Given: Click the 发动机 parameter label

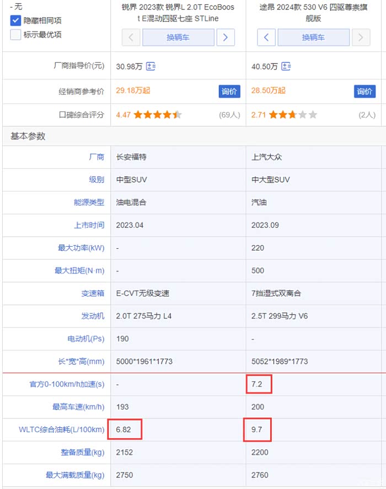Looking at the screenshot, I should pos(93,316).
